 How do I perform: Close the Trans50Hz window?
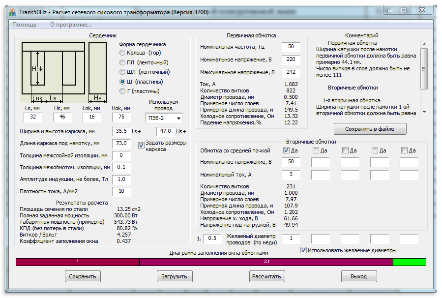click(x=422, y=10)
